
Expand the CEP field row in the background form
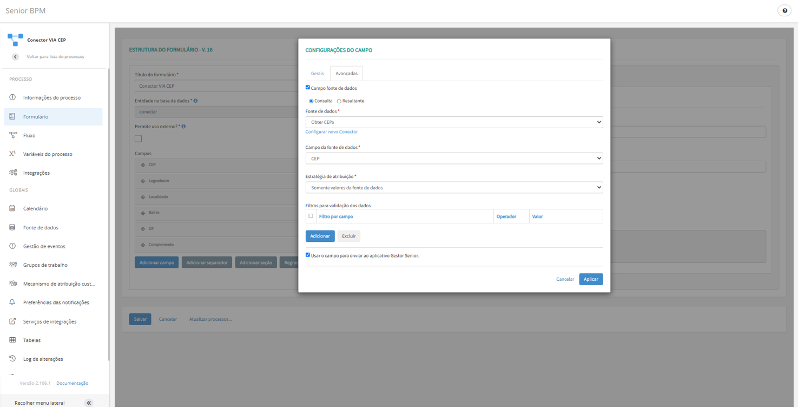click(x=216, y=164)
